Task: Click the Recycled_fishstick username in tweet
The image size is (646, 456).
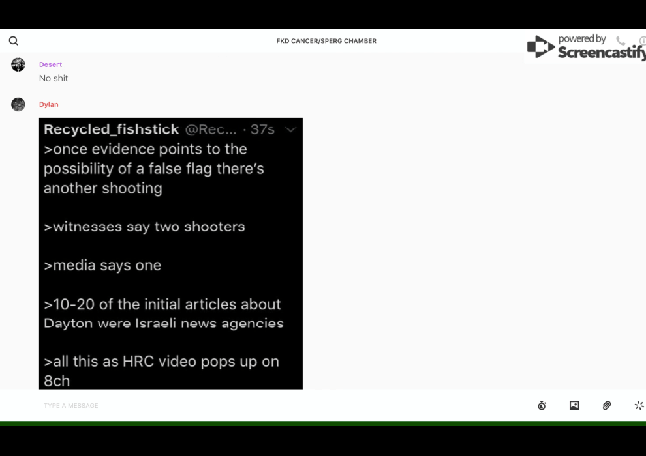Action: 111,130
